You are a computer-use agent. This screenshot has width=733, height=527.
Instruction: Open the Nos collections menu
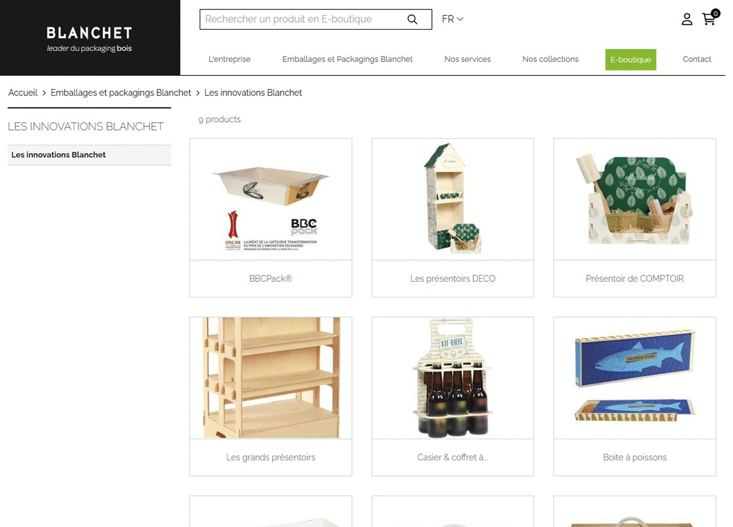coord(550,59)
